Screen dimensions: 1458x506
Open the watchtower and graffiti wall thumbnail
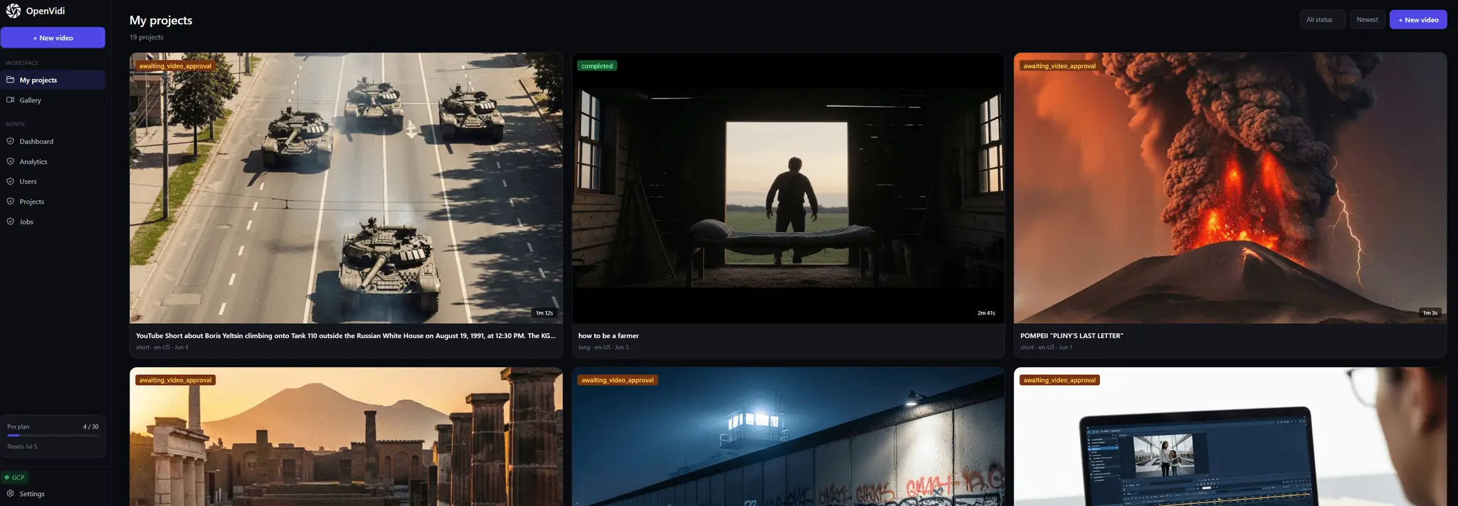788,436
